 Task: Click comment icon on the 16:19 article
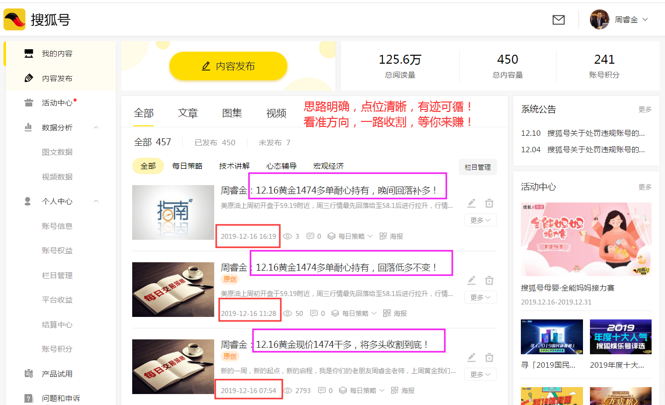point(311,236)
